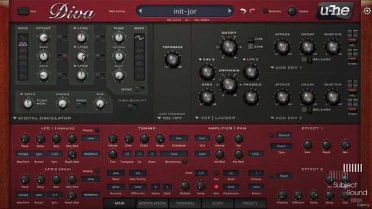Click the Note Priority last button
Image resolution: width=372 pixels, height=209 pixels.
click(138, 173)
